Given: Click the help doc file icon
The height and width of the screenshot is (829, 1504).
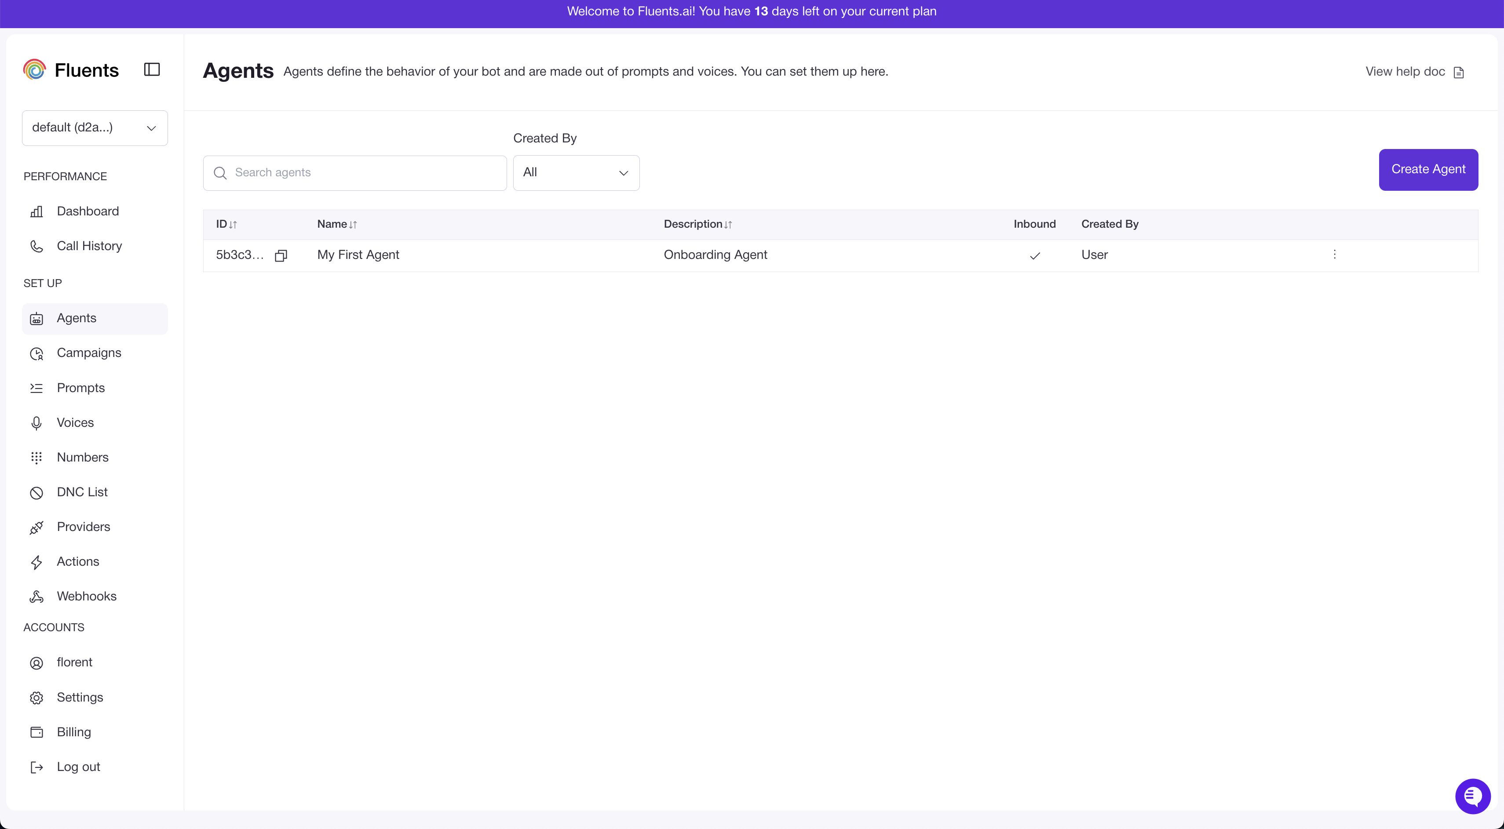Looking at the screenshot, I should 1458,73.
